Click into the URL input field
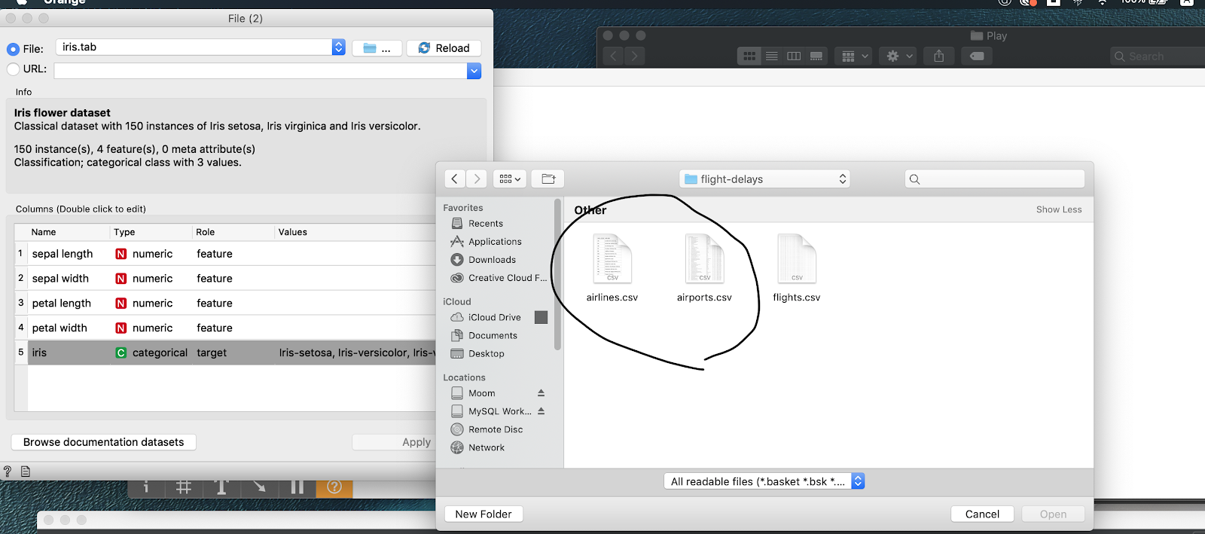Screen dimensions: 1205x534 (x=261, y=71)
